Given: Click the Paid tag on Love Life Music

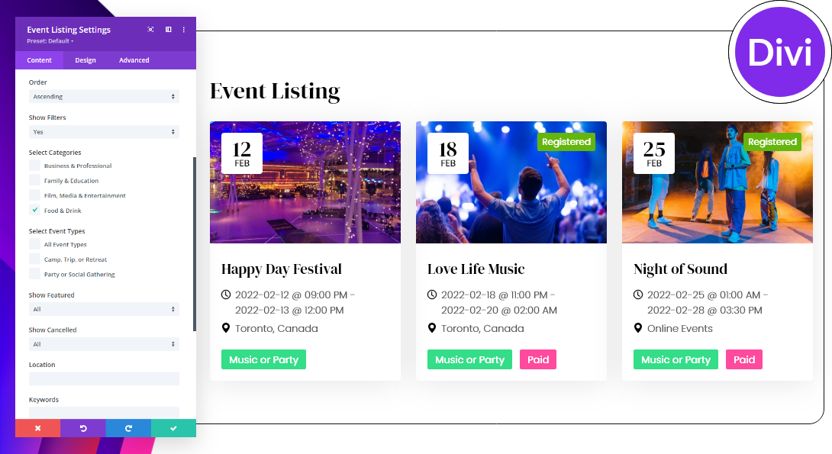Looking at the screenshot, I should (538, 359).
